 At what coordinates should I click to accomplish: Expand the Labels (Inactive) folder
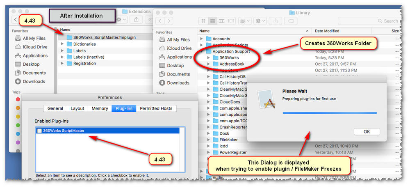pyautogui.click(x=62, y=57)
